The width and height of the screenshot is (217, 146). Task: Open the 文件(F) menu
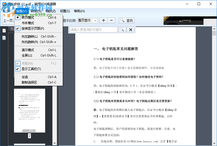(x=7, y=11)
